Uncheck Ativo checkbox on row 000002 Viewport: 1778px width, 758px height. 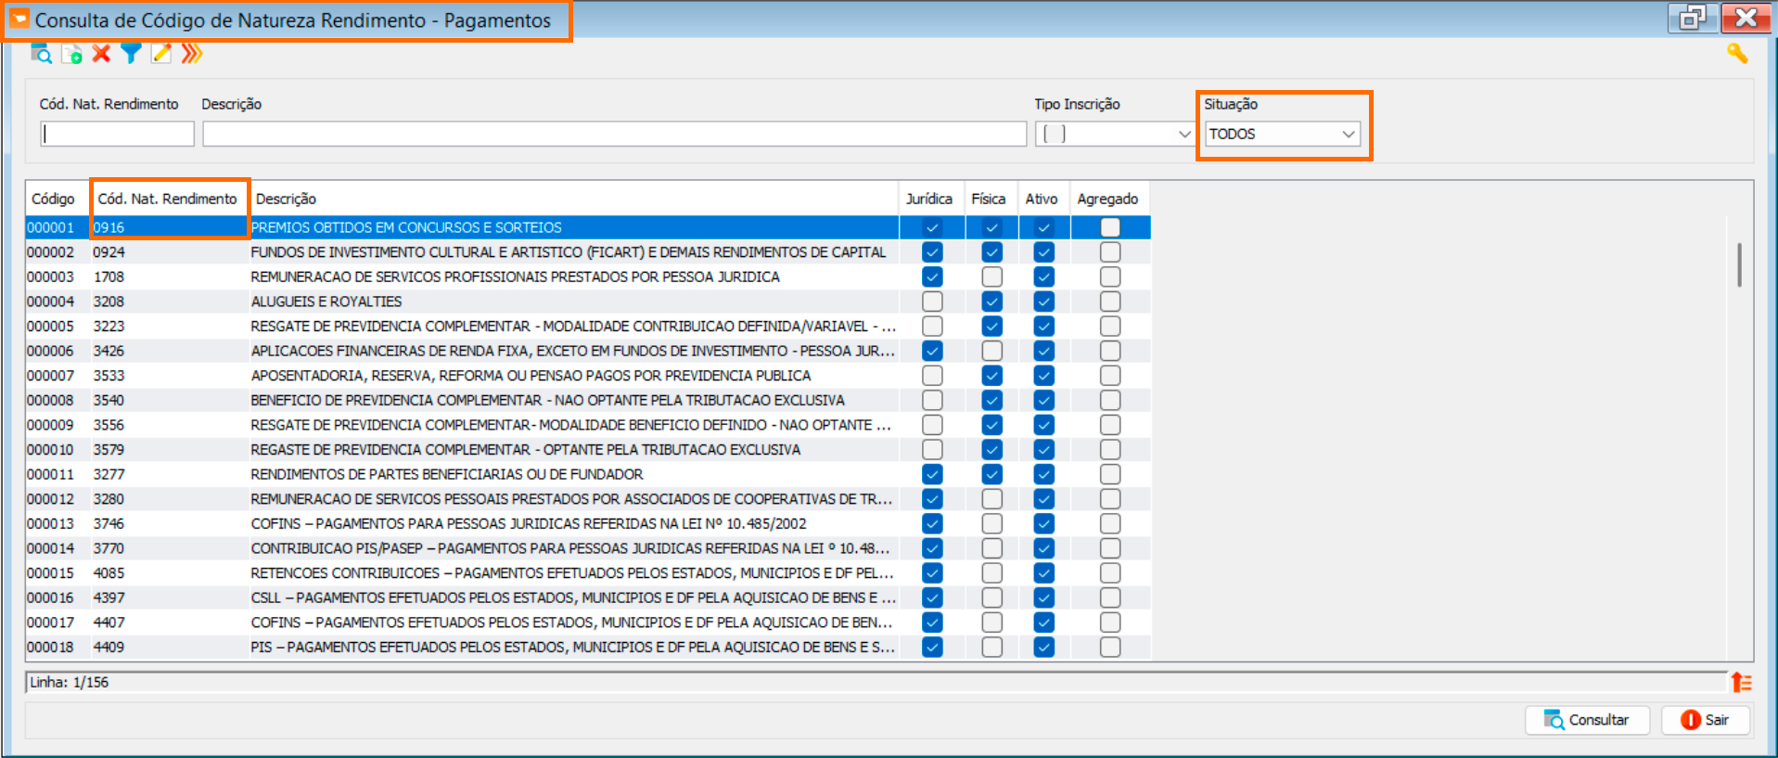coord(1043,252)
